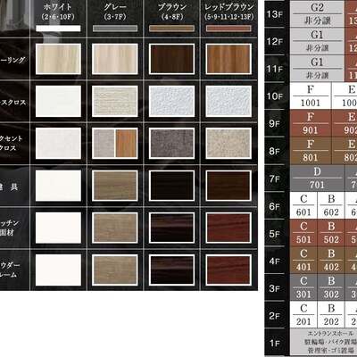357x357 pixels.
Task: Open the ブラウン powder room sample
Action: 171,270
